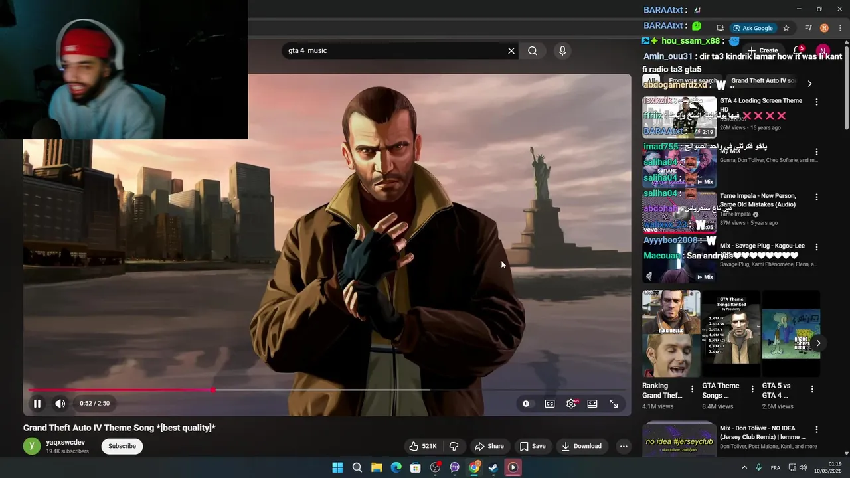Image resolution: width=850 pixels, height=478 pixels.
Task: Open options for the "GTA Theme Songs" short
Action: [x=752, y=389]
